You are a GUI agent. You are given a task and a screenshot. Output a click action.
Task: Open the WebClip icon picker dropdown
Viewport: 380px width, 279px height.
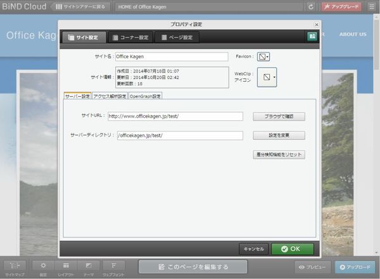point(267,77)
